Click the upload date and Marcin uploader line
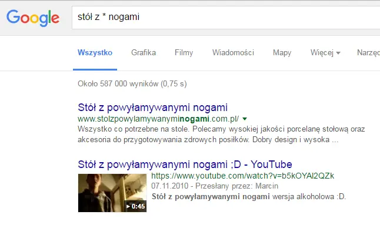The image size is (380, 225). coord(215,186)
